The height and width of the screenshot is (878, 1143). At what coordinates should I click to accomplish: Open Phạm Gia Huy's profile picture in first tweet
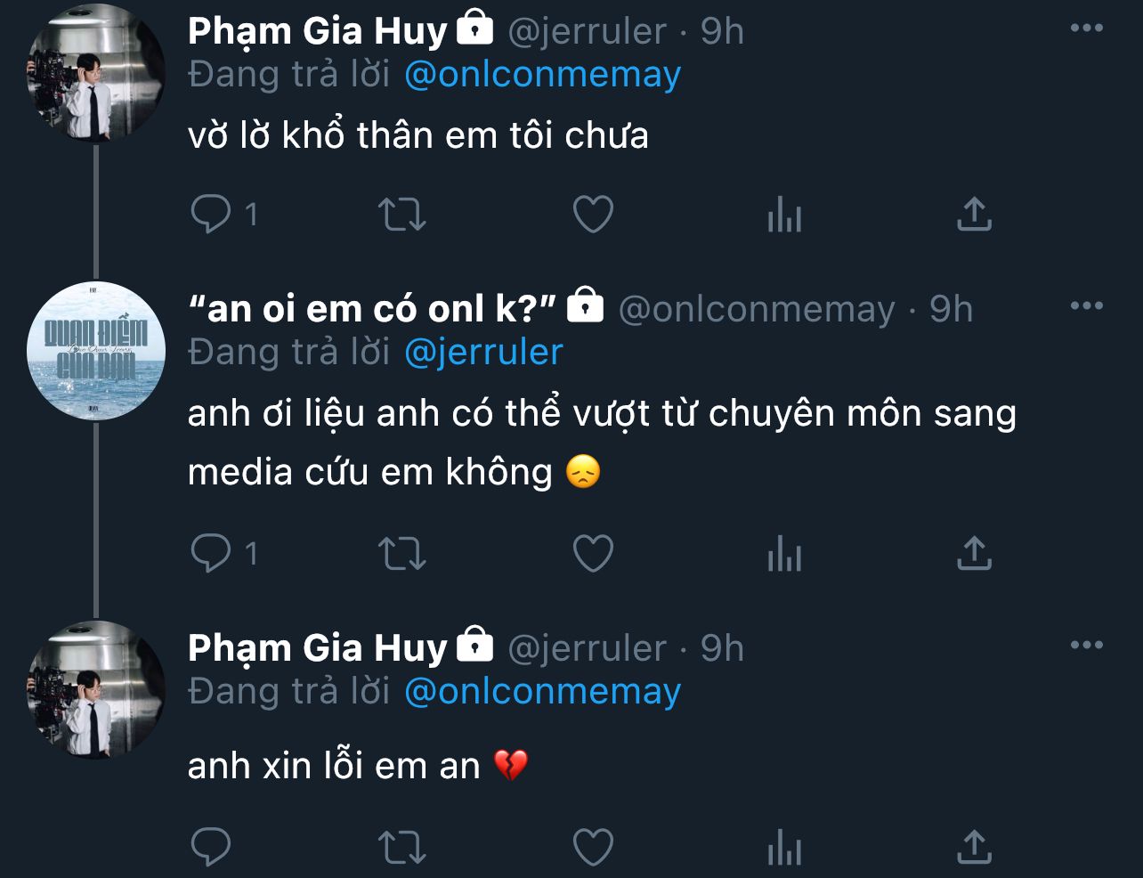pyautogui.click(x=96, y=74)
